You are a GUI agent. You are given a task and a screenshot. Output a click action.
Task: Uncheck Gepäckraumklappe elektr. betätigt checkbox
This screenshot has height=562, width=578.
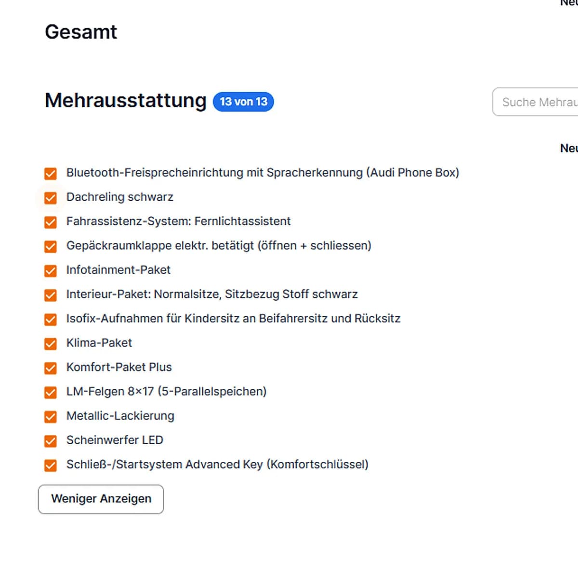click(51, 246)
